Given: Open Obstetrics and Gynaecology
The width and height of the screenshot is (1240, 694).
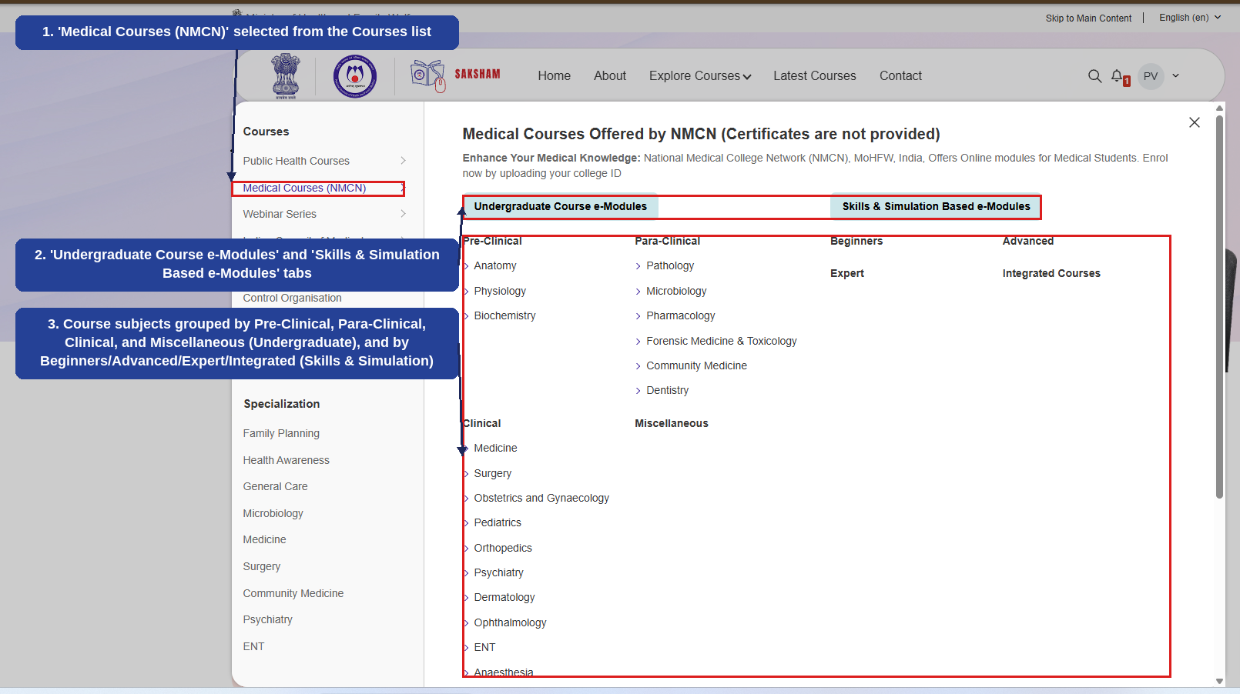Looking at the screenshot, I should click(541, 498).
